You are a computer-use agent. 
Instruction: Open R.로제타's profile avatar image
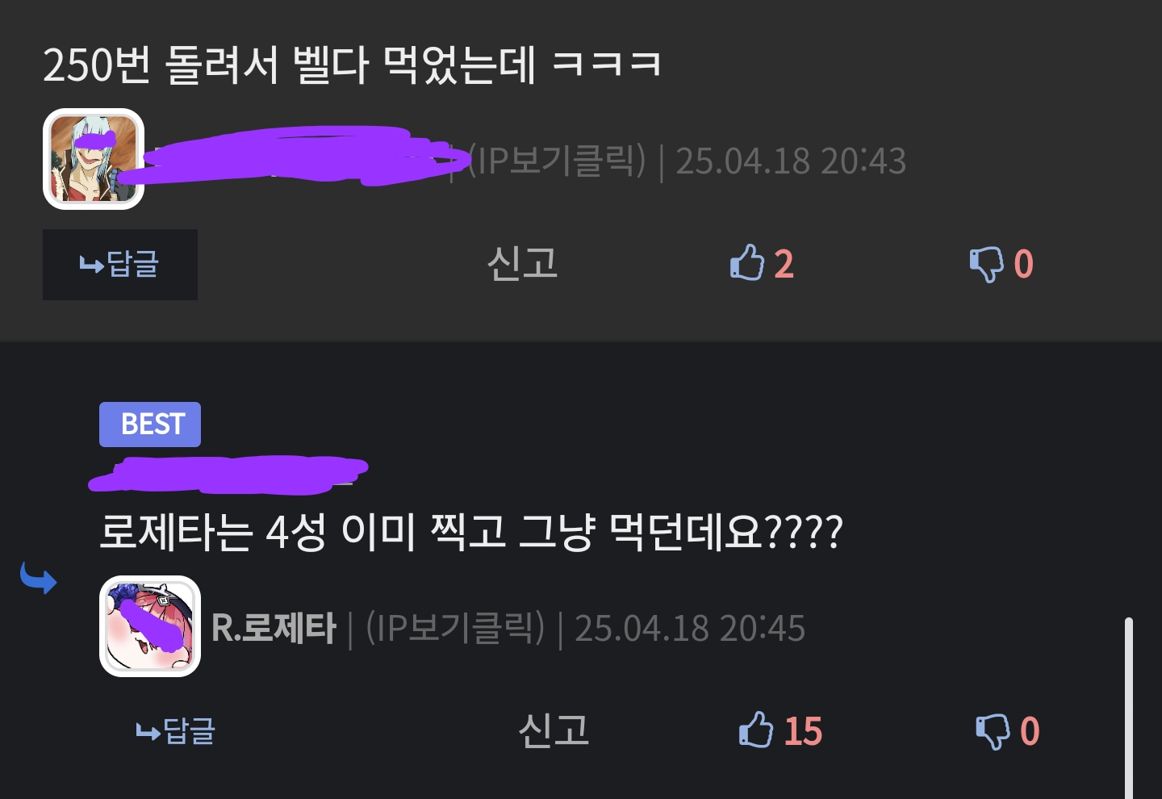click(x=150, y=626)
